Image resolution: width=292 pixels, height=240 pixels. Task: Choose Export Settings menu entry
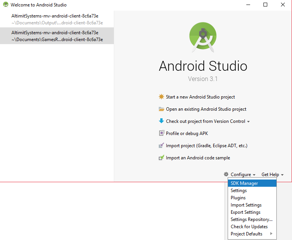[252, 212]
